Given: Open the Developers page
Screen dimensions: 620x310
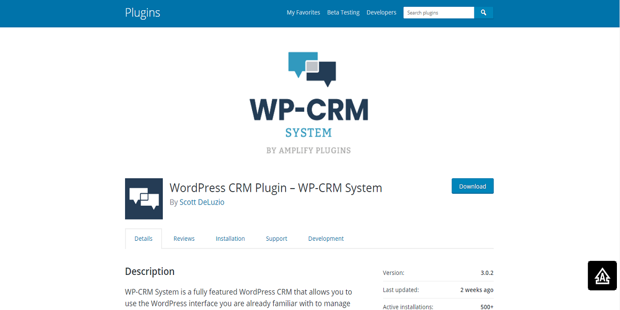Looking at the screenshot, I should click(381, 12).
